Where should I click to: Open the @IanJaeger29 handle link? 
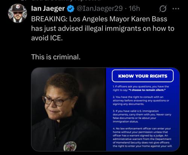100,9
